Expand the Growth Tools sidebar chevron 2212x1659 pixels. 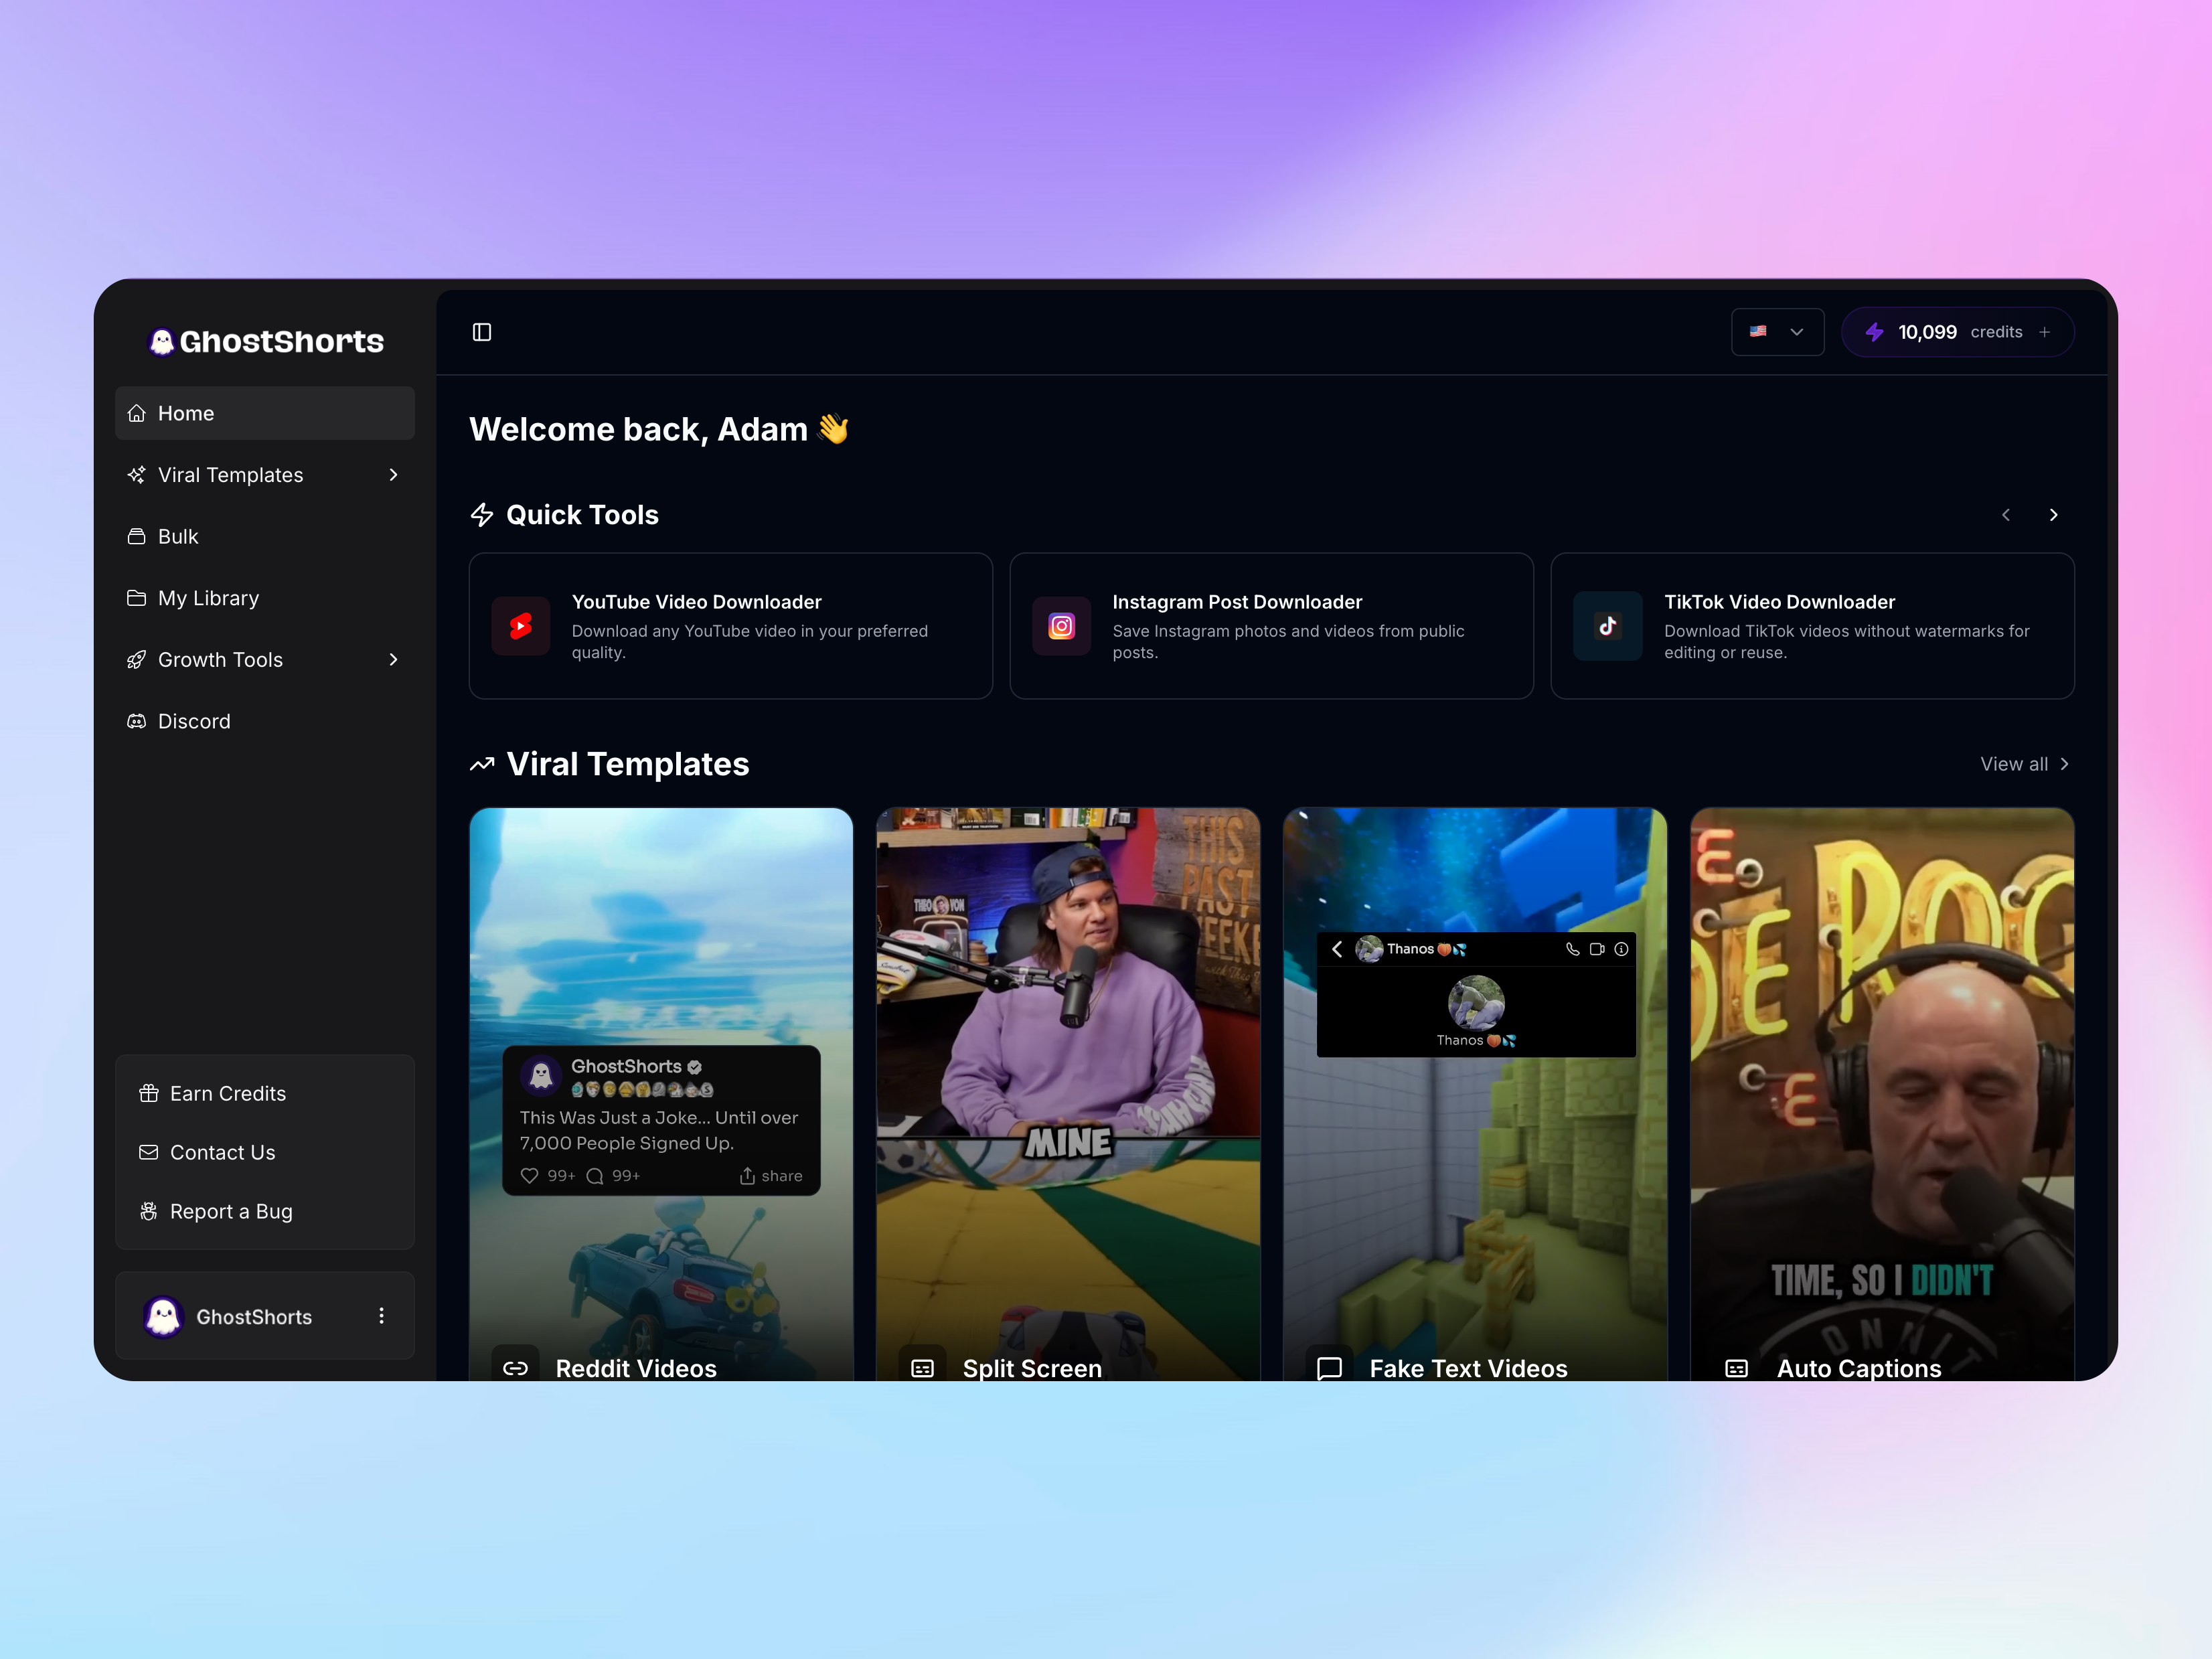[393, 660]
